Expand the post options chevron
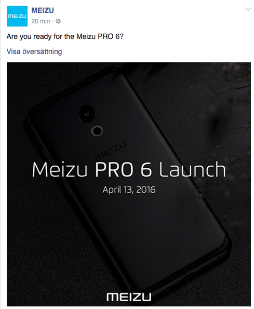 click(x=248, y=9)
